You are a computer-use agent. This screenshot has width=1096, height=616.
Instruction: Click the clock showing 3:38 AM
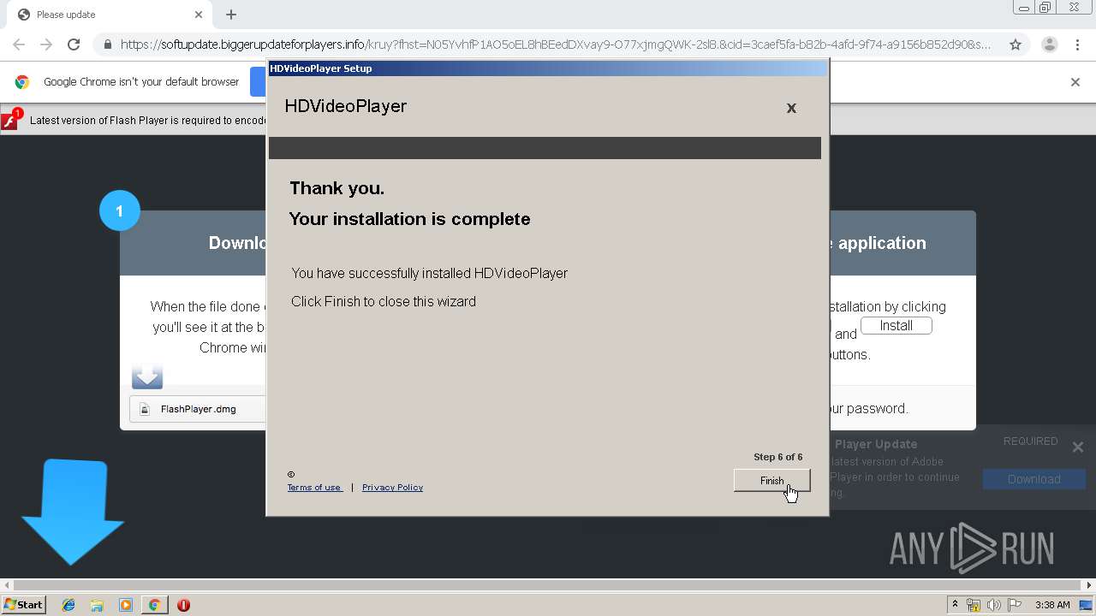[1052, 605]
